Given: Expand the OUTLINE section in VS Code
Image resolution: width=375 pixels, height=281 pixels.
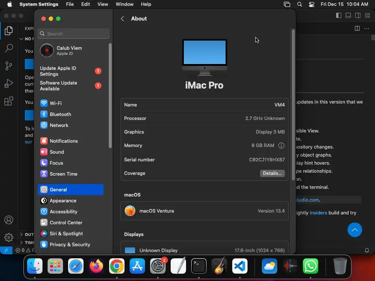Looking at the screenshot, I should 26,235.
